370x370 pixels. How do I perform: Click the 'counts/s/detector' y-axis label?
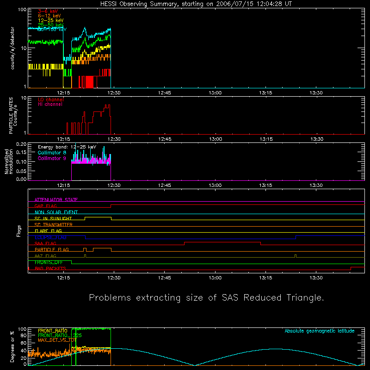tap(12, 48)
